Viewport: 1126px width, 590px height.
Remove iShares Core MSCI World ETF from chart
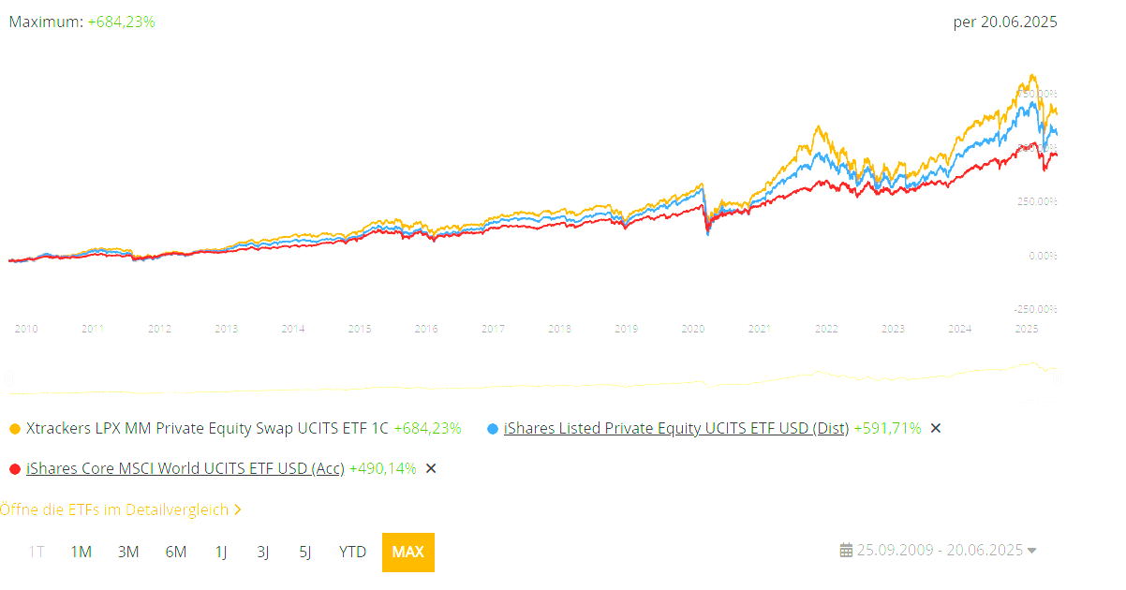point(431,468)
